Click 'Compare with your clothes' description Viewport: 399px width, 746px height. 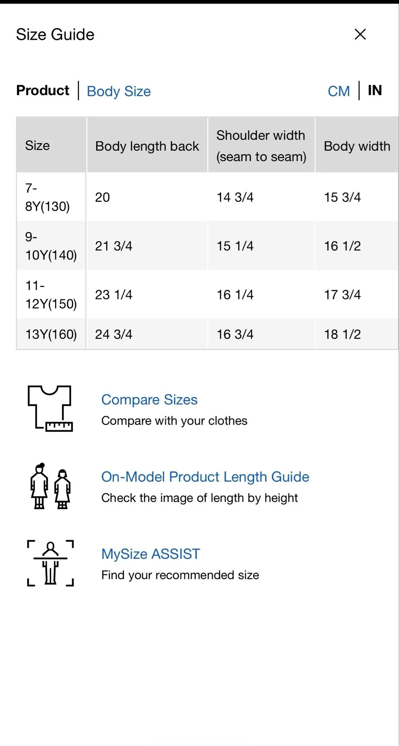[174, 421]
